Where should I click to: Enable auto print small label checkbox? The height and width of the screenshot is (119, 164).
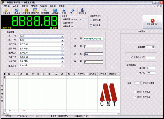[x=135, y=92]
